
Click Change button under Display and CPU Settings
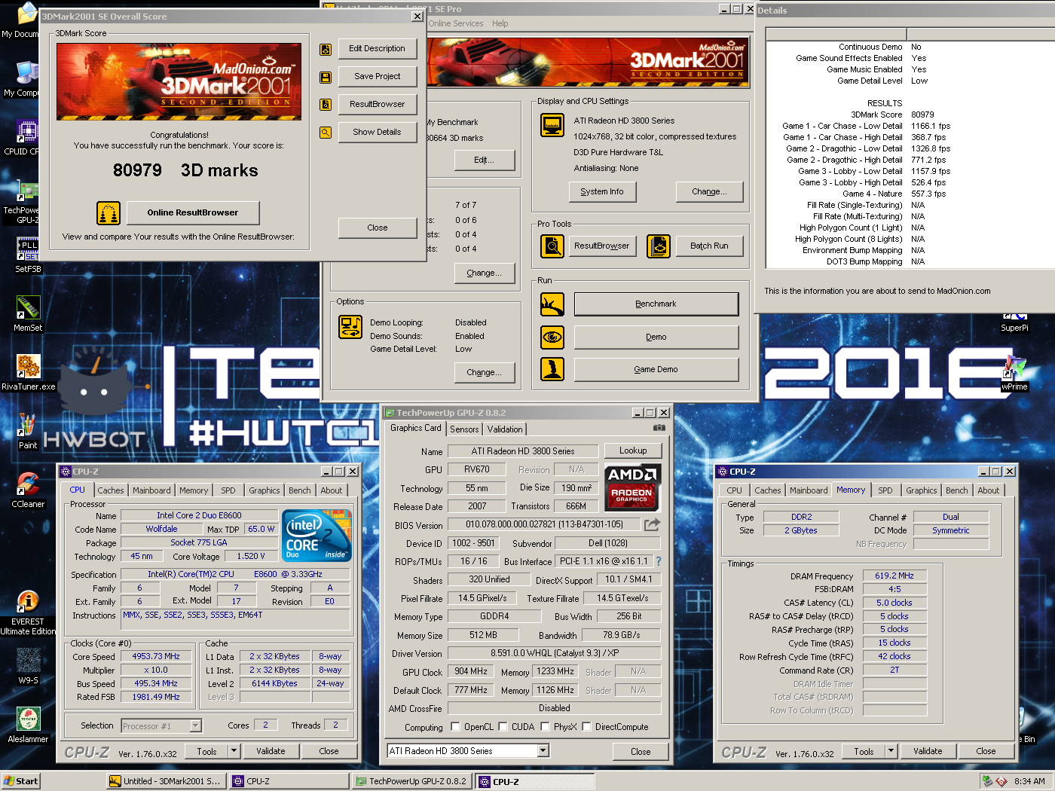(x=709, y=192)
